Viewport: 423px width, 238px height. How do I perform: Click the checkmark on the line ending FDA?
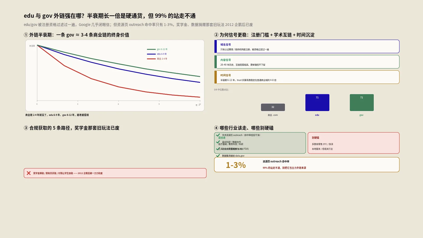[x=218, y=149]
